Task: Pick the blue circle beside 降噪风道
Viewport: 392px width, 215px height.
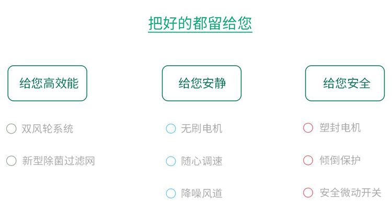Action: pyautogui.click(x=171, y=194)
